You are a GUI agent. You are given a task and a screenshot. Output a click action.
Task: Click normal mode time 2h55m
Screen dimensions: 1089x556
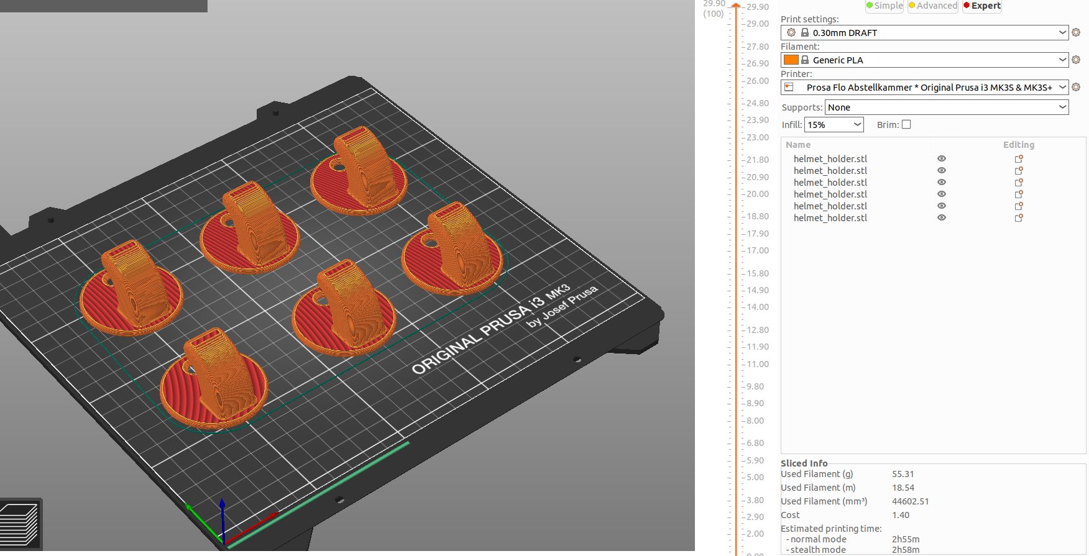tap(906, 539)
